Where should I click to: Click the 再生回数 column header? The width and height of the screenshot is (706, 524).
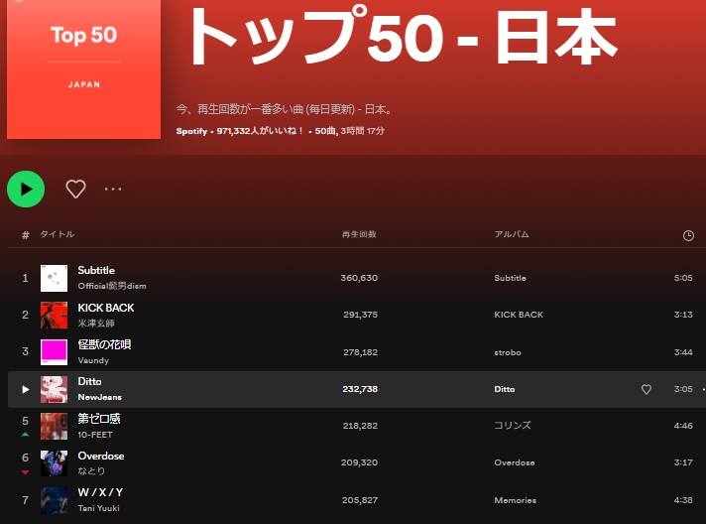[359, 234]
